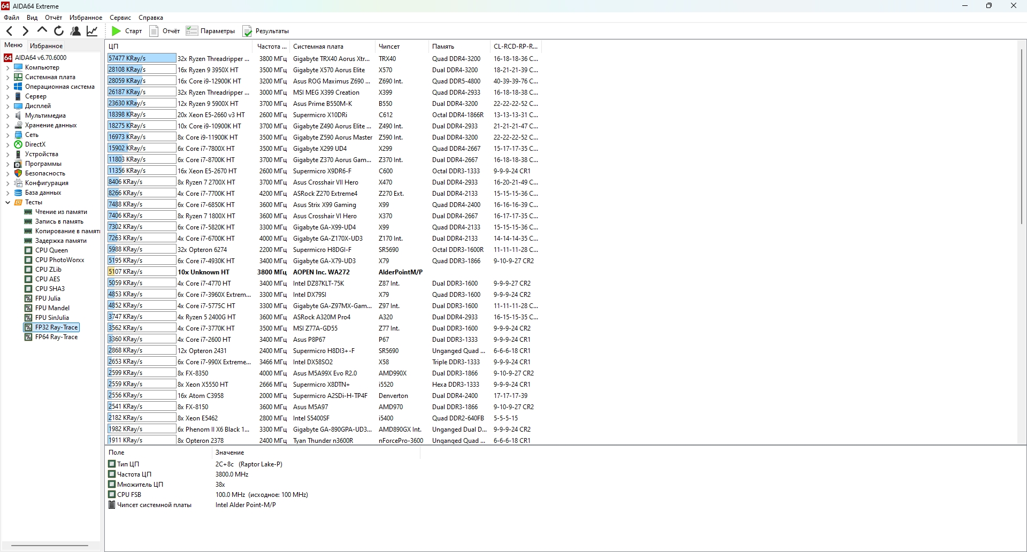This screenshot has height=552, width=1027.
Task: Expand the Операционная система tree node
Action: 7,87
